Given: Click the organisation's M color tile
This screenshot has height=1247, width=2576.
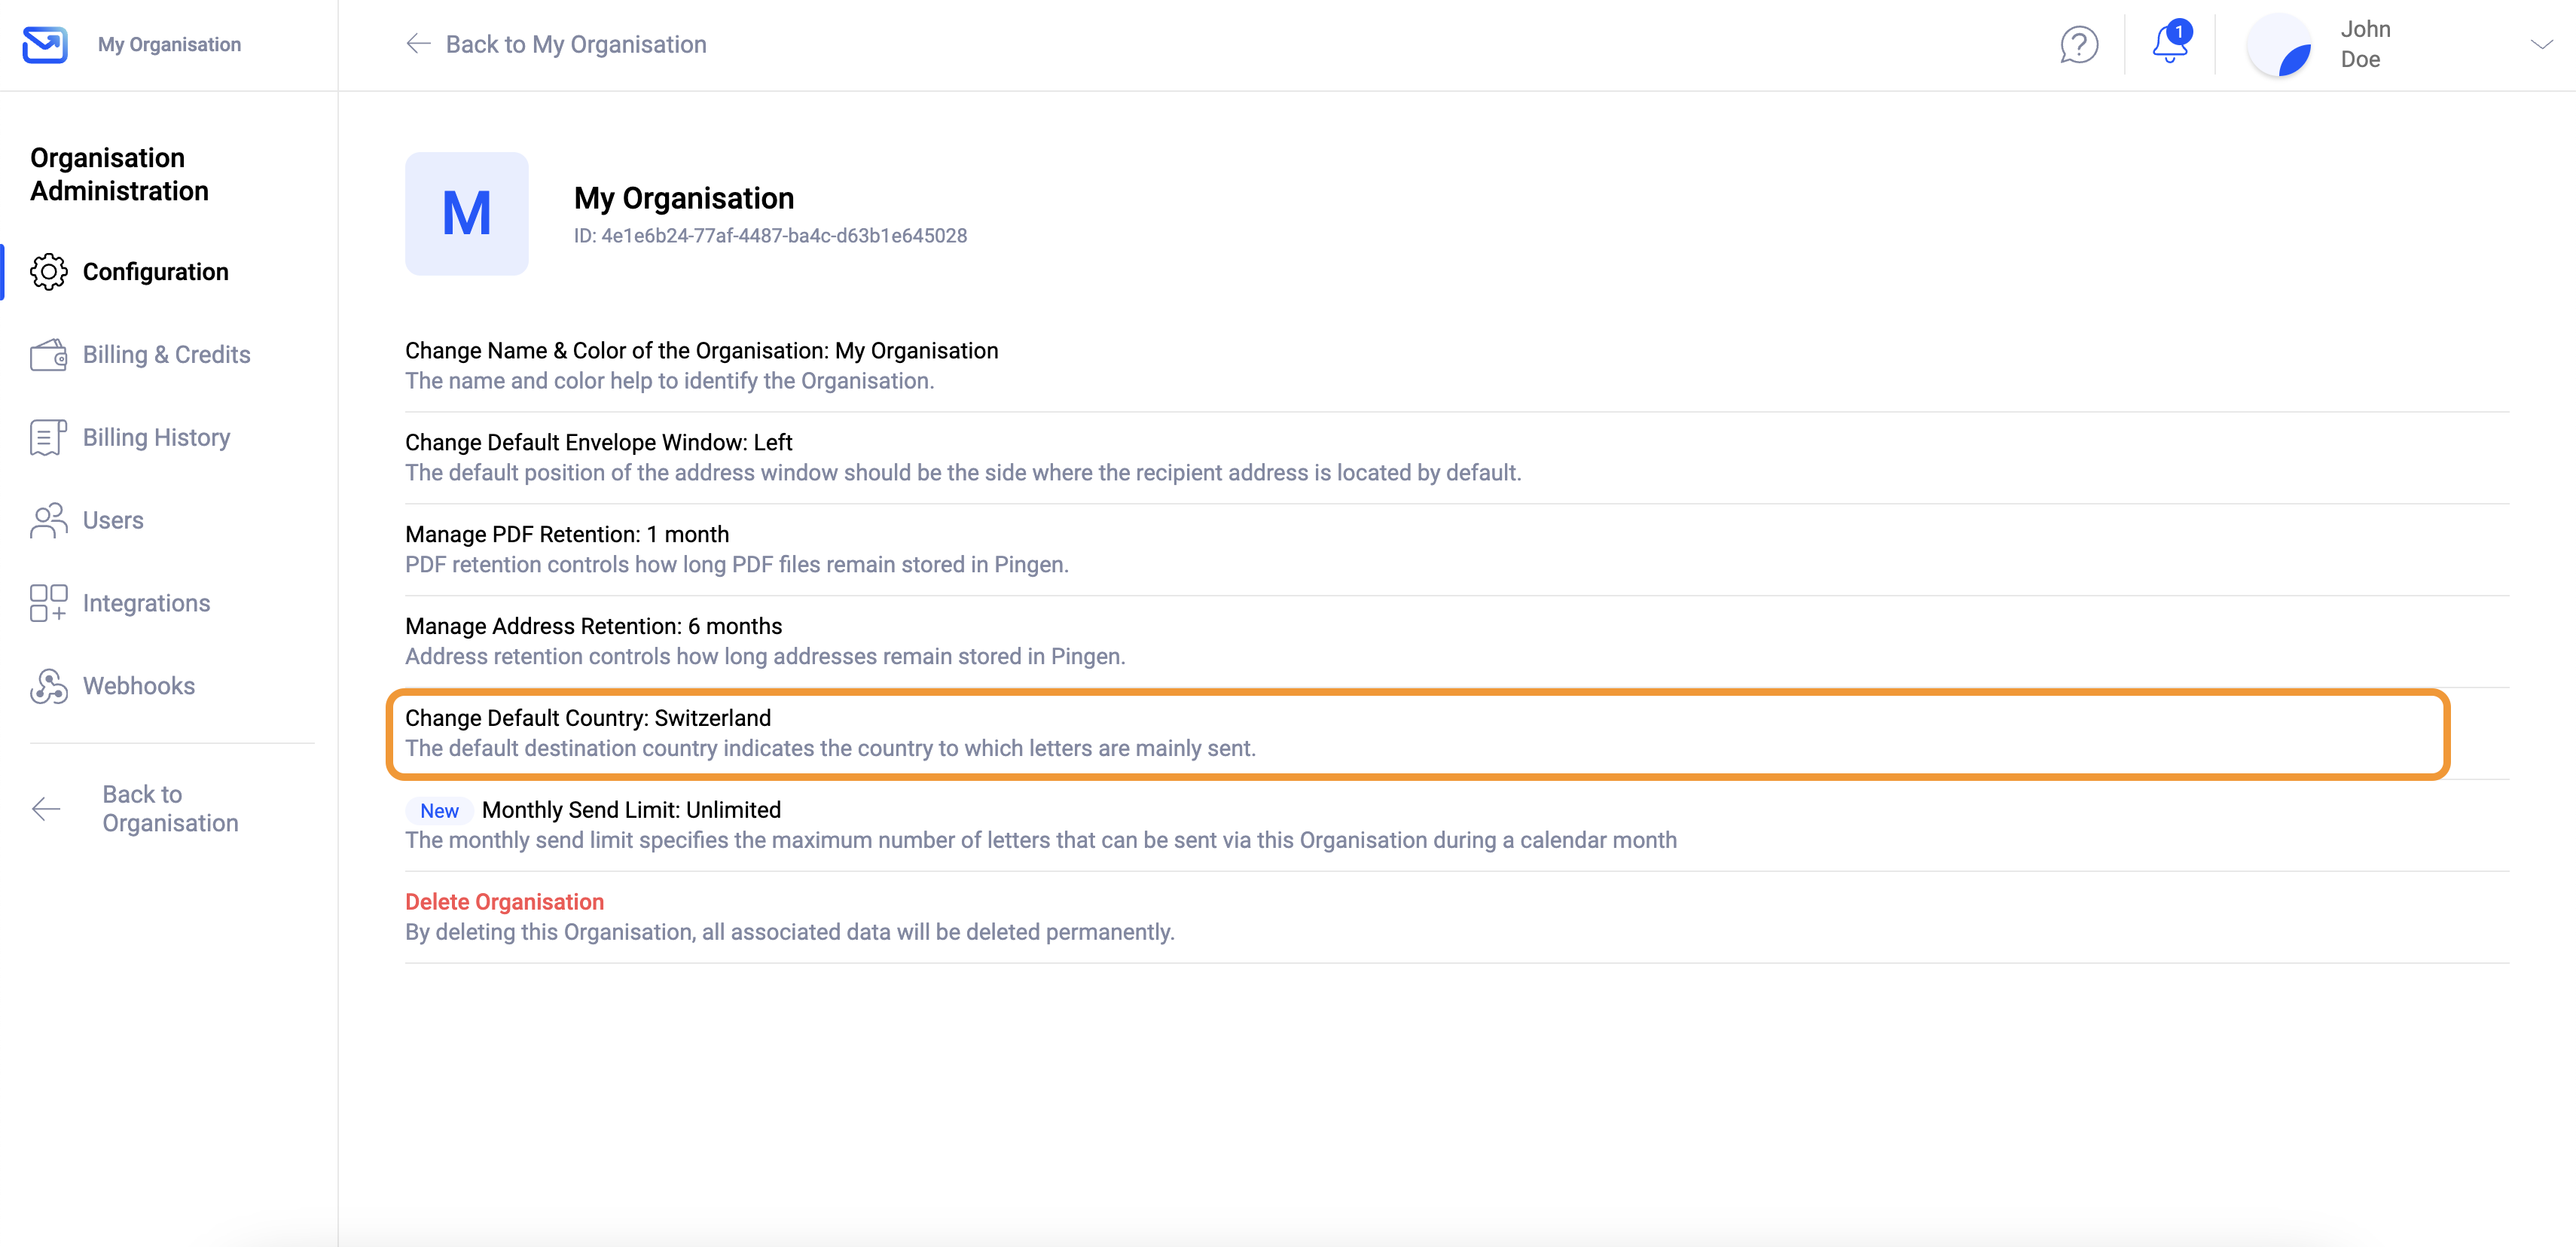Looking at the screenshot, I should 467,214.
